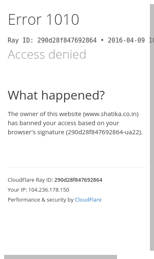Viewport: 154px width, 259px height.
Task: Click the www.shatika.co.in website text
Action: click(111, 114)
